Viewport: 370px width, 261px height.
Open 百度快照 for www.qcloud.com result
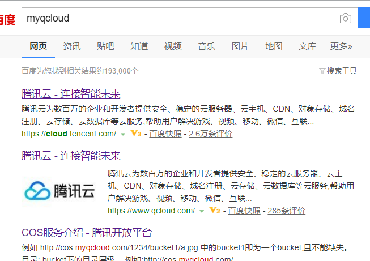coord(244,211)
